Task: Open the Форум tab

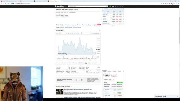Action: pyautogui.click(x=90, y=25)
